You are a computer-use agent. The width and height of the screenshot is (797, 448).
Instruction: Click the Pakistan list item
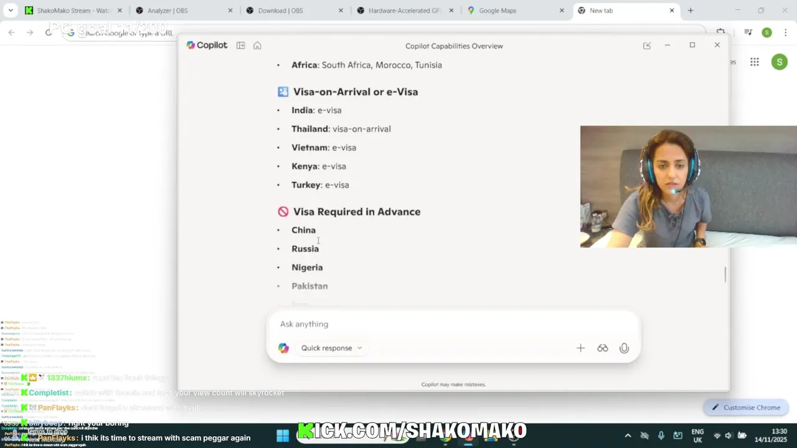click(309, 286)
